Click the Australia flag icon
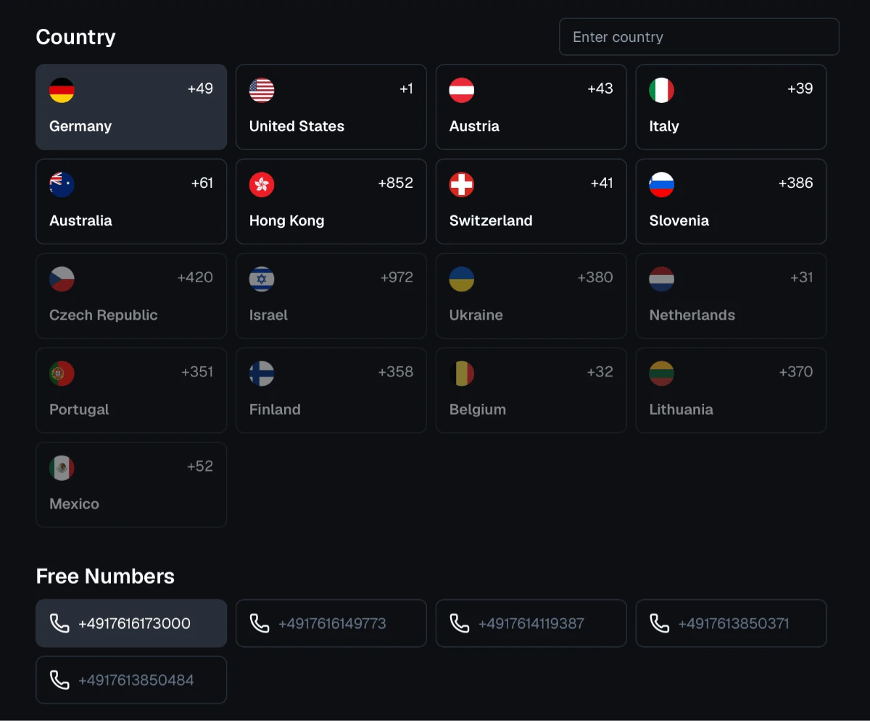This screenshot has height=721, width=870. tap(62, 185)
